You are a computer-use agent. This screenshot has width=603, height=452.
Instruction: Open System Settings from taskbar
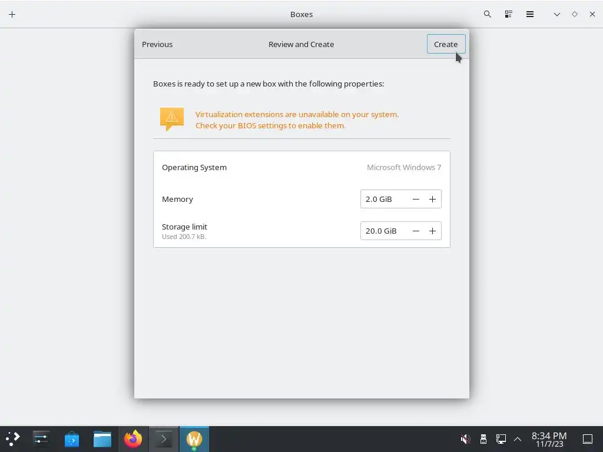pyautogui.click(x=41, y=438)
